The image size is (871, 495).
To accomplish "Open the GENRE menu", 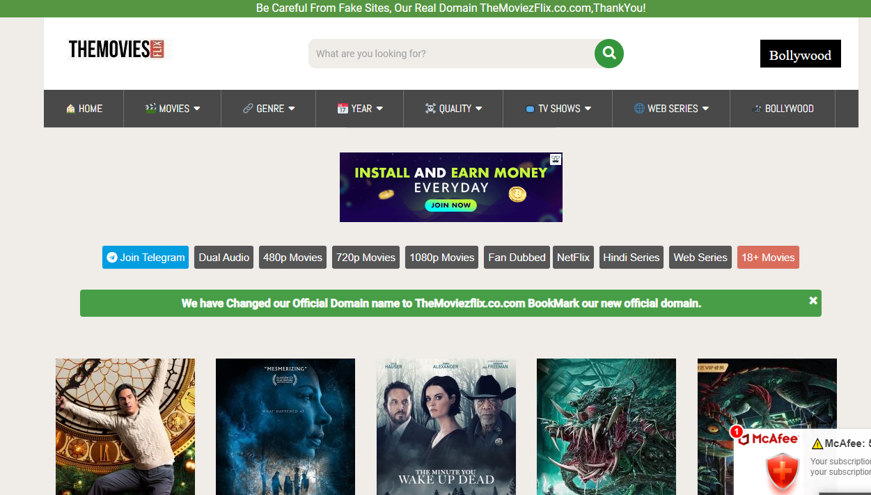I will click(x=269, y=109).
